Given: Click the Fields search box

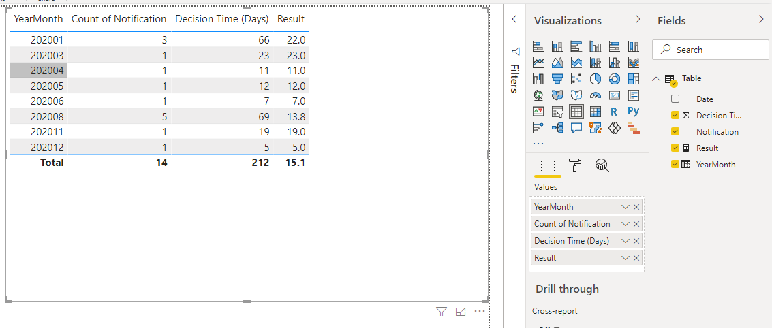Looking at the screenshot, I should click(710, 50).
